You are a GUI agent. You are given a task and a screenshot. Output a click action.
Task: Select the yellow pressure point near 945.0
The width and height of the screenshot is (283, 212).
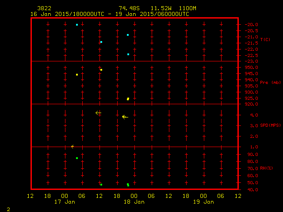coord(77,75)
